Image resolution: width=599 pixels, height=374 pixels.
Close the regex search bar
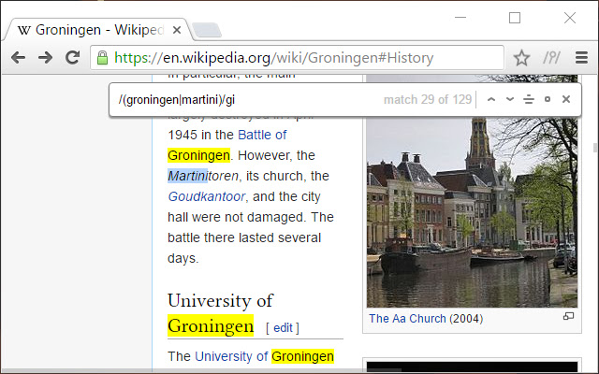[566, 99]
